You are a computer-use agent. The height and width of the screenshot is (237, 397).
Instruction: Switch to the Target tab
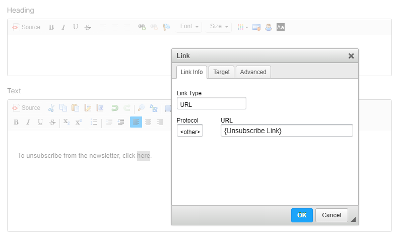(x=221, y=72)
